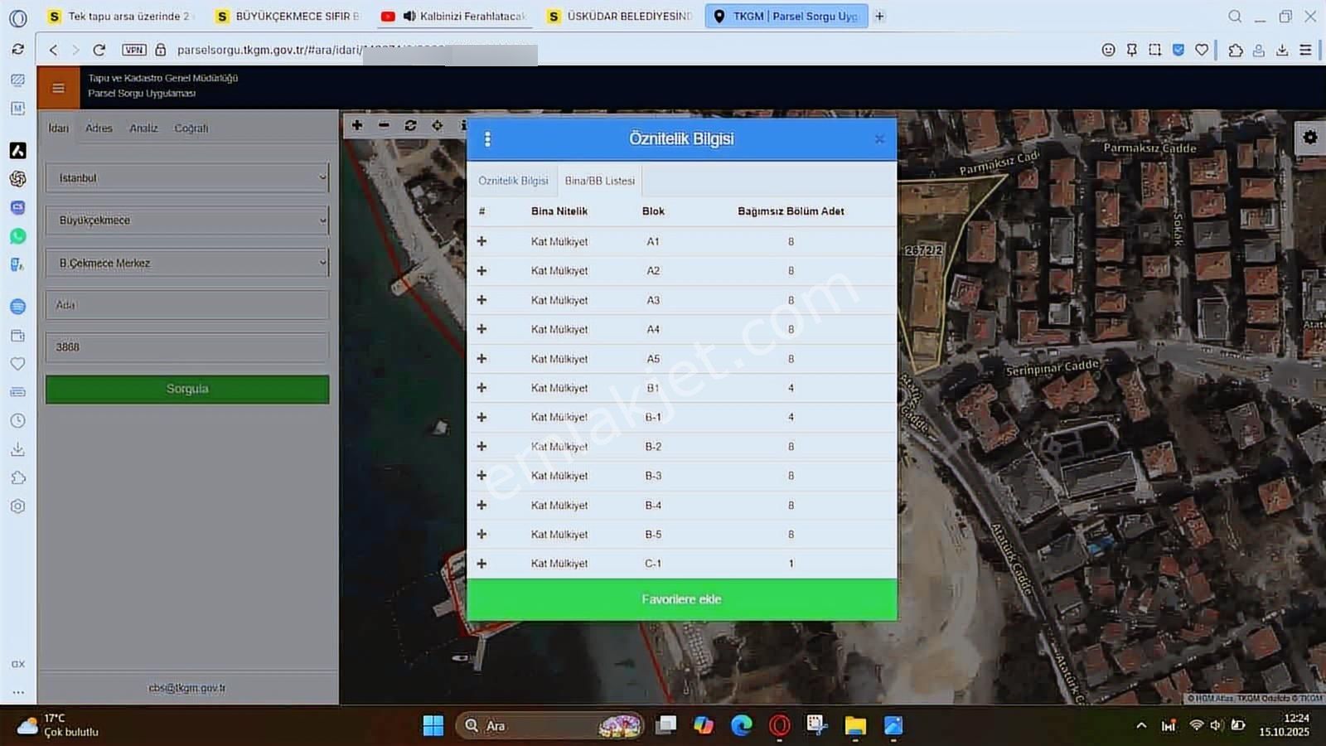
Task: Zoom in with the map plus tool
Action: 357,125
